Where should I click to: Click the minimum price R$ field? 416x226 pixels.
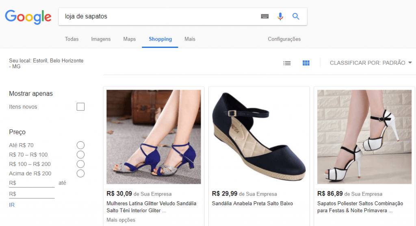tap(32, 183)
